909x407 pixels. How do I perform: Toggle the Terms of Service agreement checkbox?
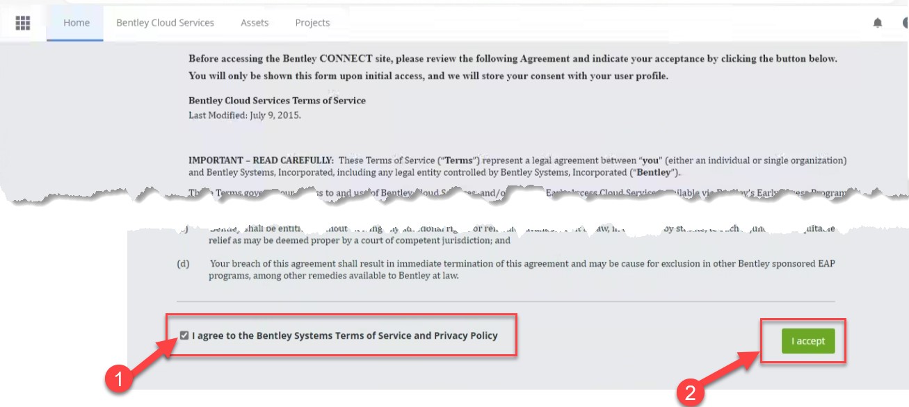[184, 335]
